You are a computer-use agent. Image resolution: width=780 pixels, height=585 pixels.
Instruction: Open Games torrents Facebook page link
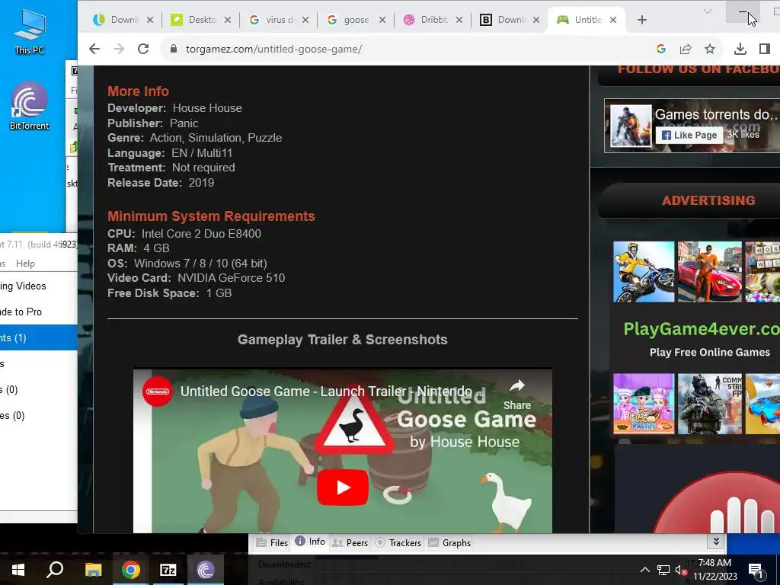716,114
